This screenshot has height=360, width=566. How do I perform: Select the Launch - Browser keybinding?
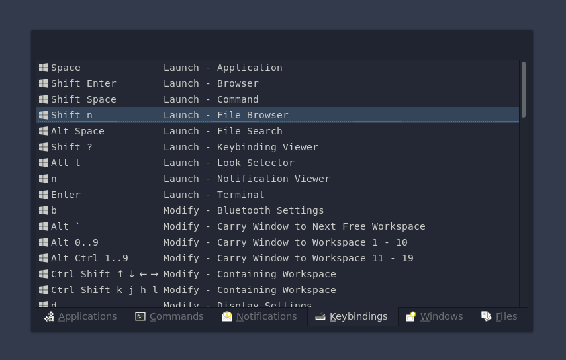coord(211,83)
